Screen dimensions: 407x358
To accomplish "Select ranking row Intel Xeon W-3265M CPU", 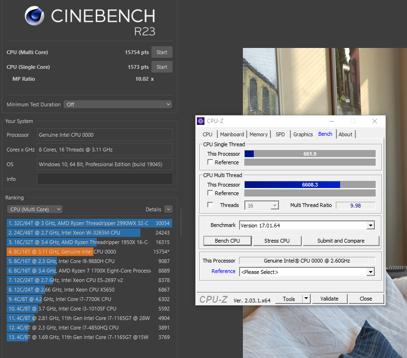I will coord(89,233).
